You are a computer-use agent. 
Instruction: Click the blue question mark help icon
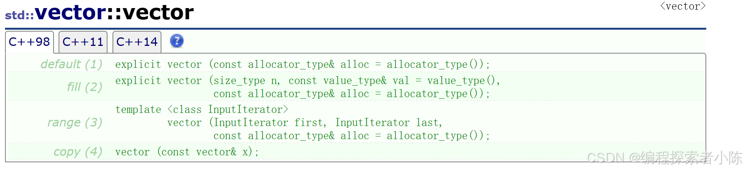176,41
